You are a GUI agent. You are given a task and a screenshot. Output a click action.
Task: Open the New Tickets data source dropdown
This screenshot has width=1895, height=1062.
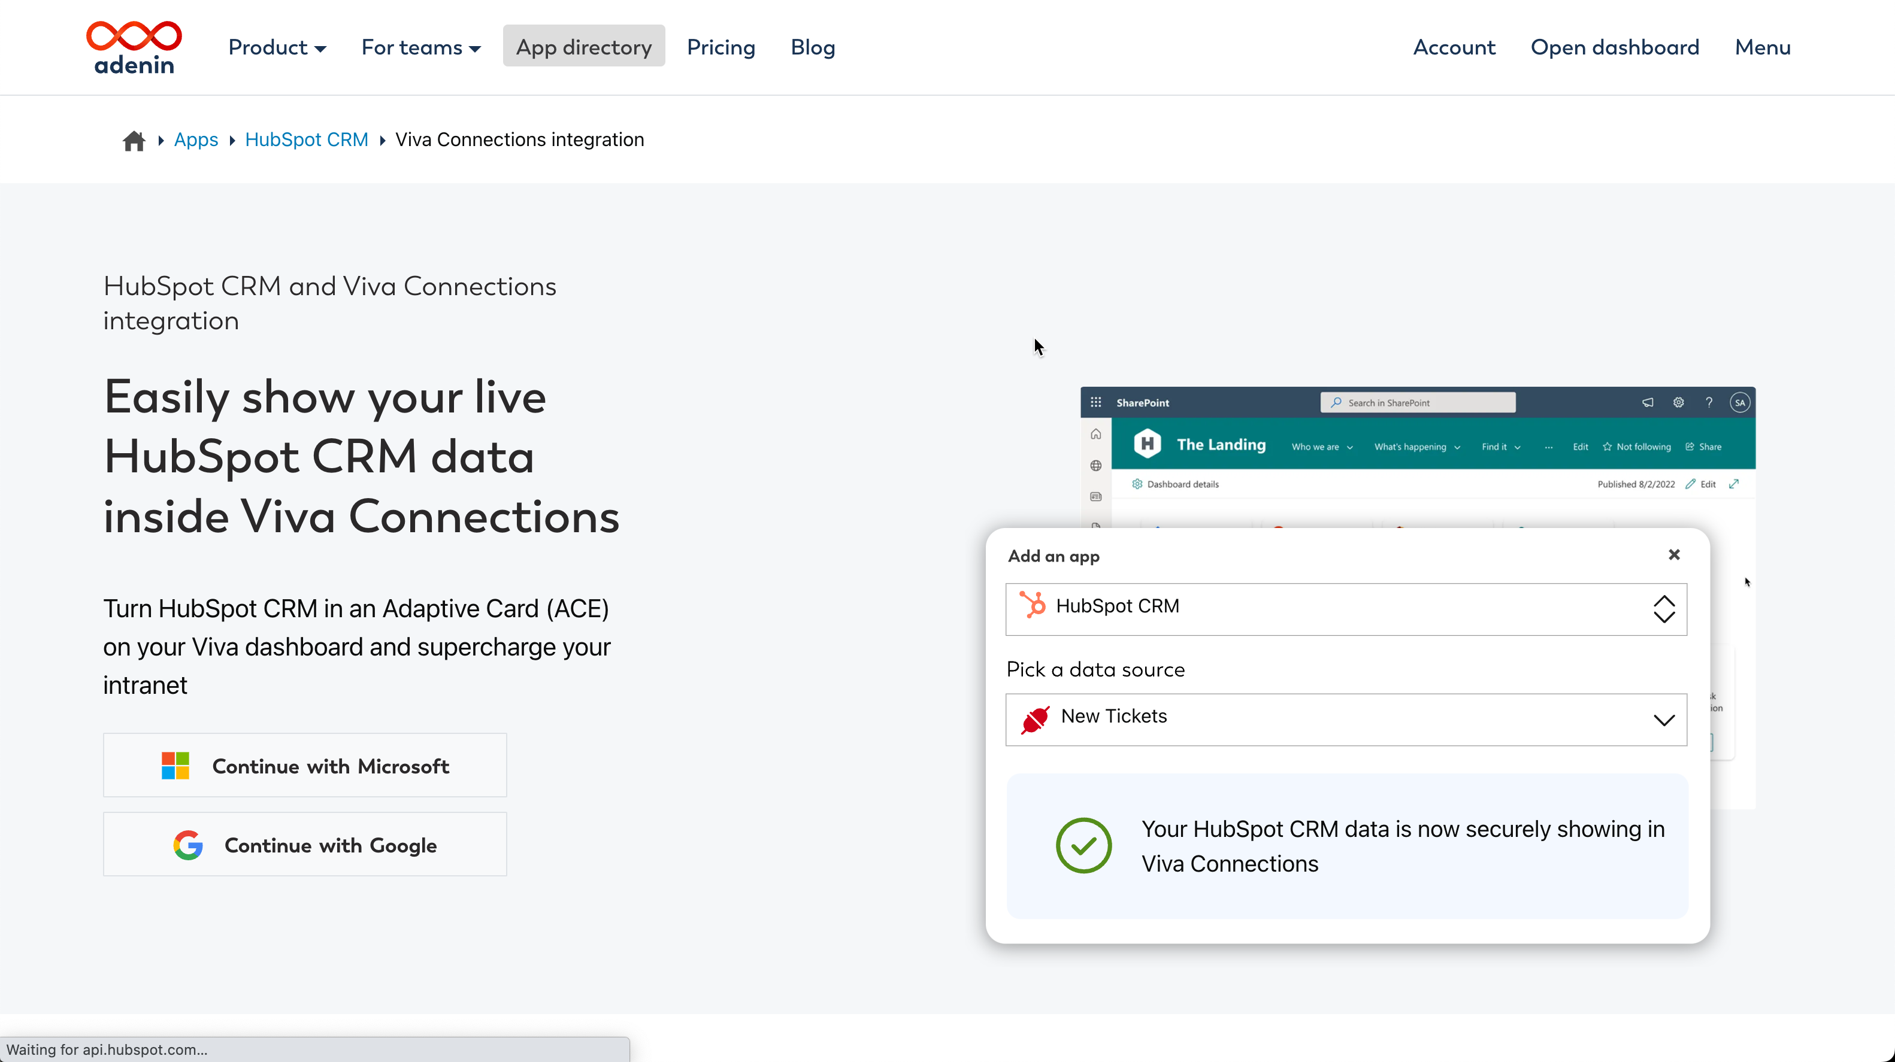[x=1346, y=720]
